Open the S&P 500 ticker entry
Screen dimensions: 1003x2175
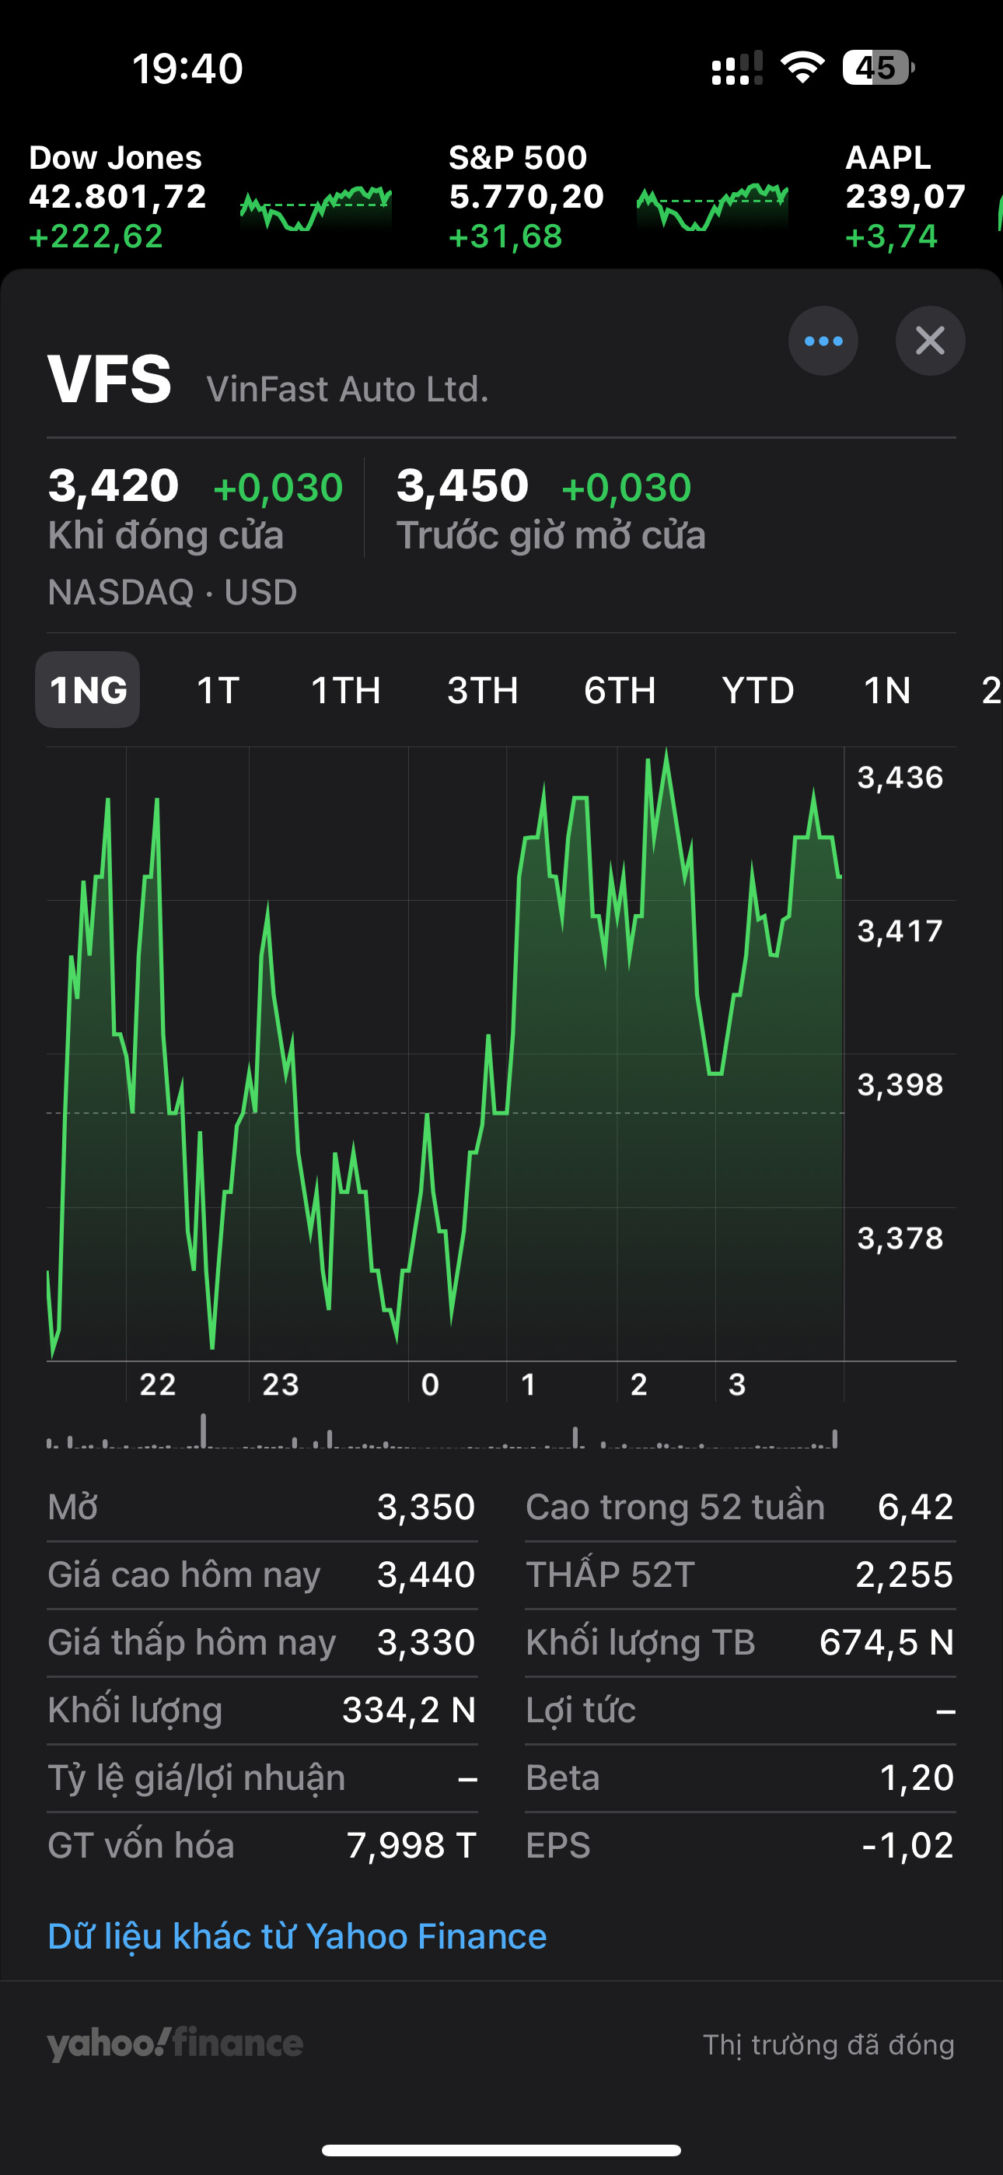click(618, 197)
